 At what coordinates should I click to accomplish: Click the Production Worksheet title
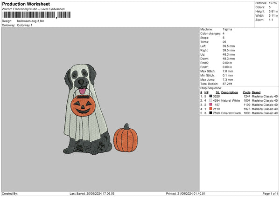pos(26,4)
